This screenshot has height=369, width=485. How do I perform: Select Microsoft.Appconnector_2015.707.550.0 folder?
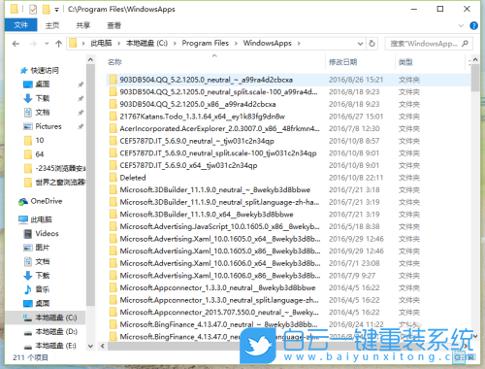pos(219,313)
